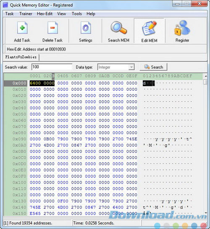
Task: Close the Quick Memory Editor window
Action: tap(199, 4)
